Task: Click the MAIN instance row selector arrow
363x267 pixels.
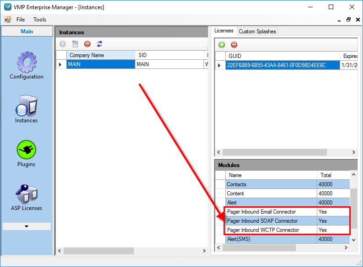Action: pyautogui.click(x=61, y=64)
